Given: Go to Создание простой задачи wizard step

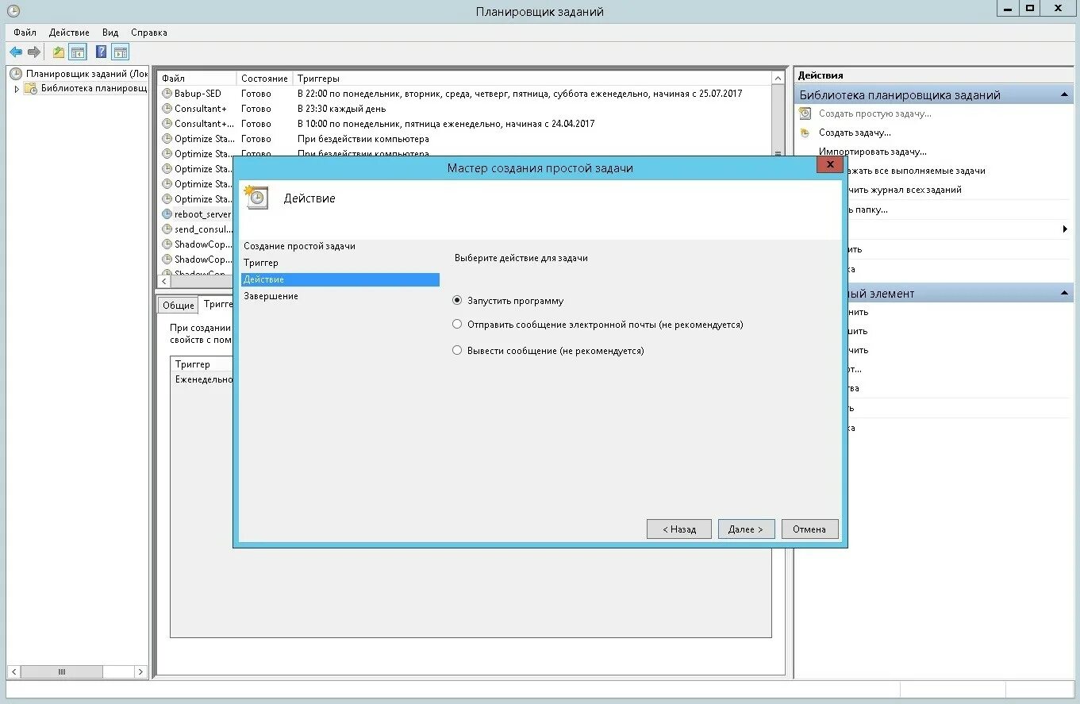Looking at the screenshot, I should point(299,246).
